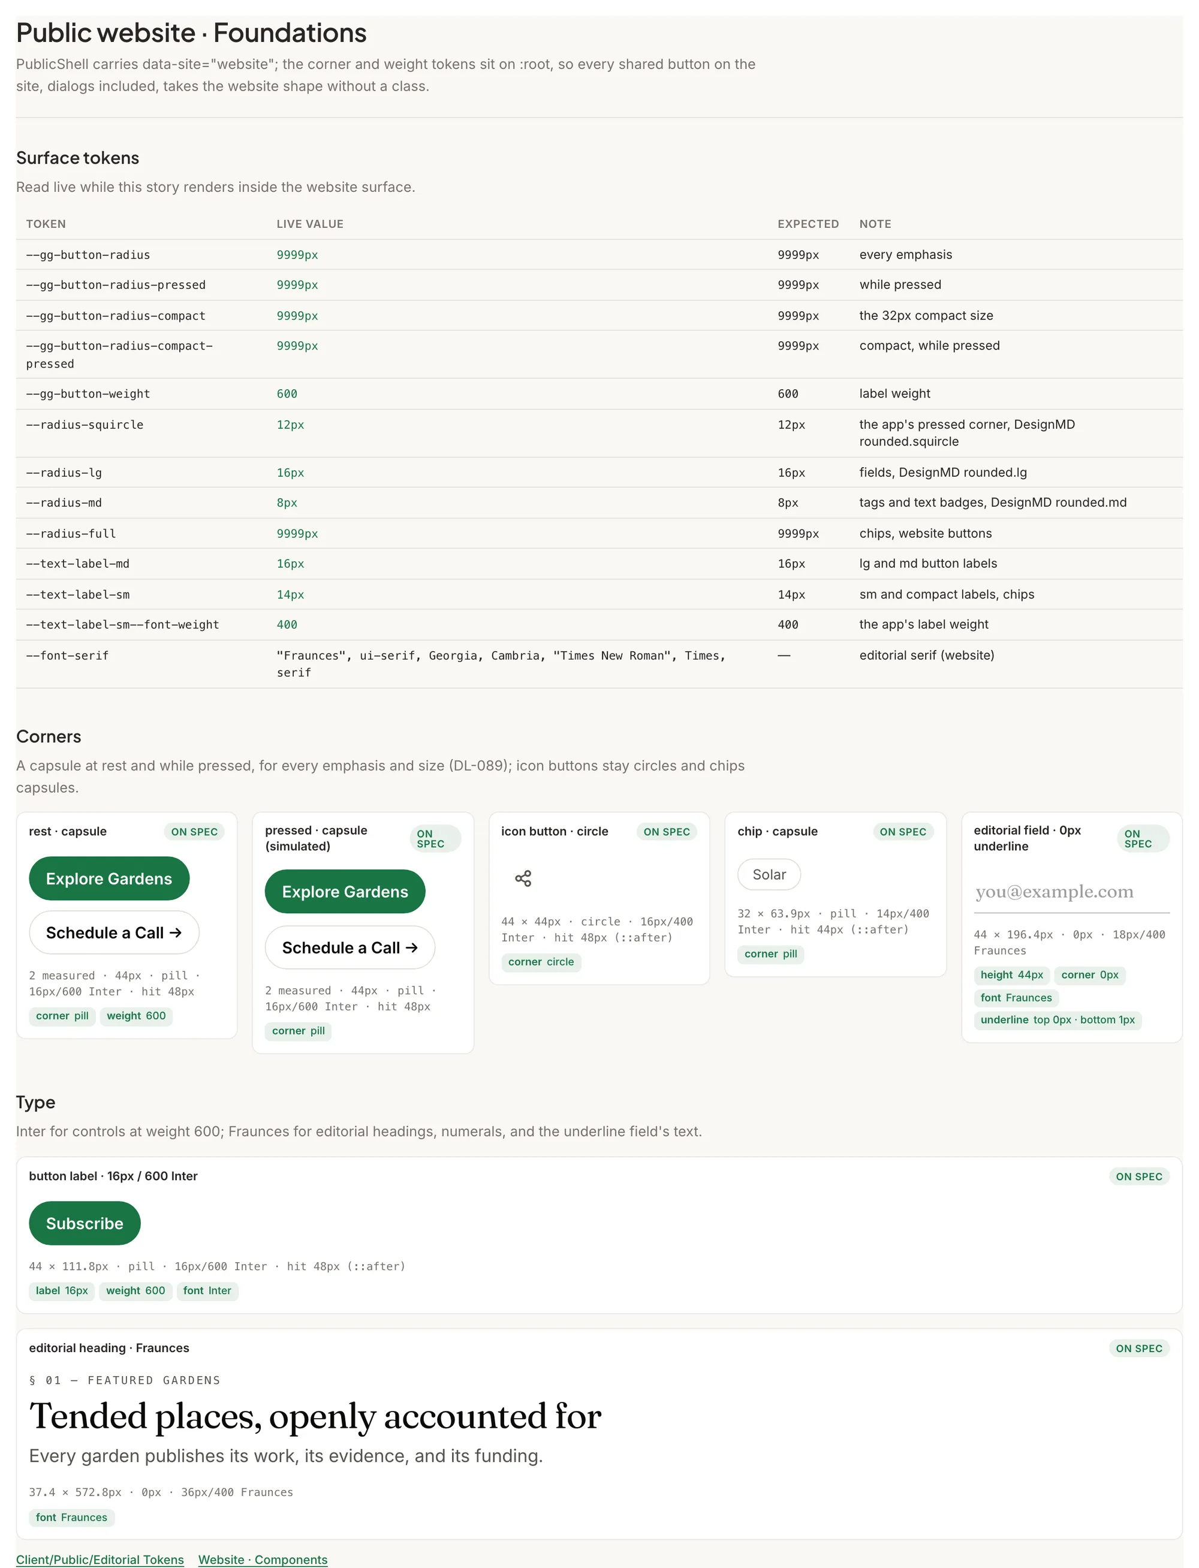Screen dimensions: 1199x1568
Task: Focus the you@example.com email field
Action: pos(1071,892)
